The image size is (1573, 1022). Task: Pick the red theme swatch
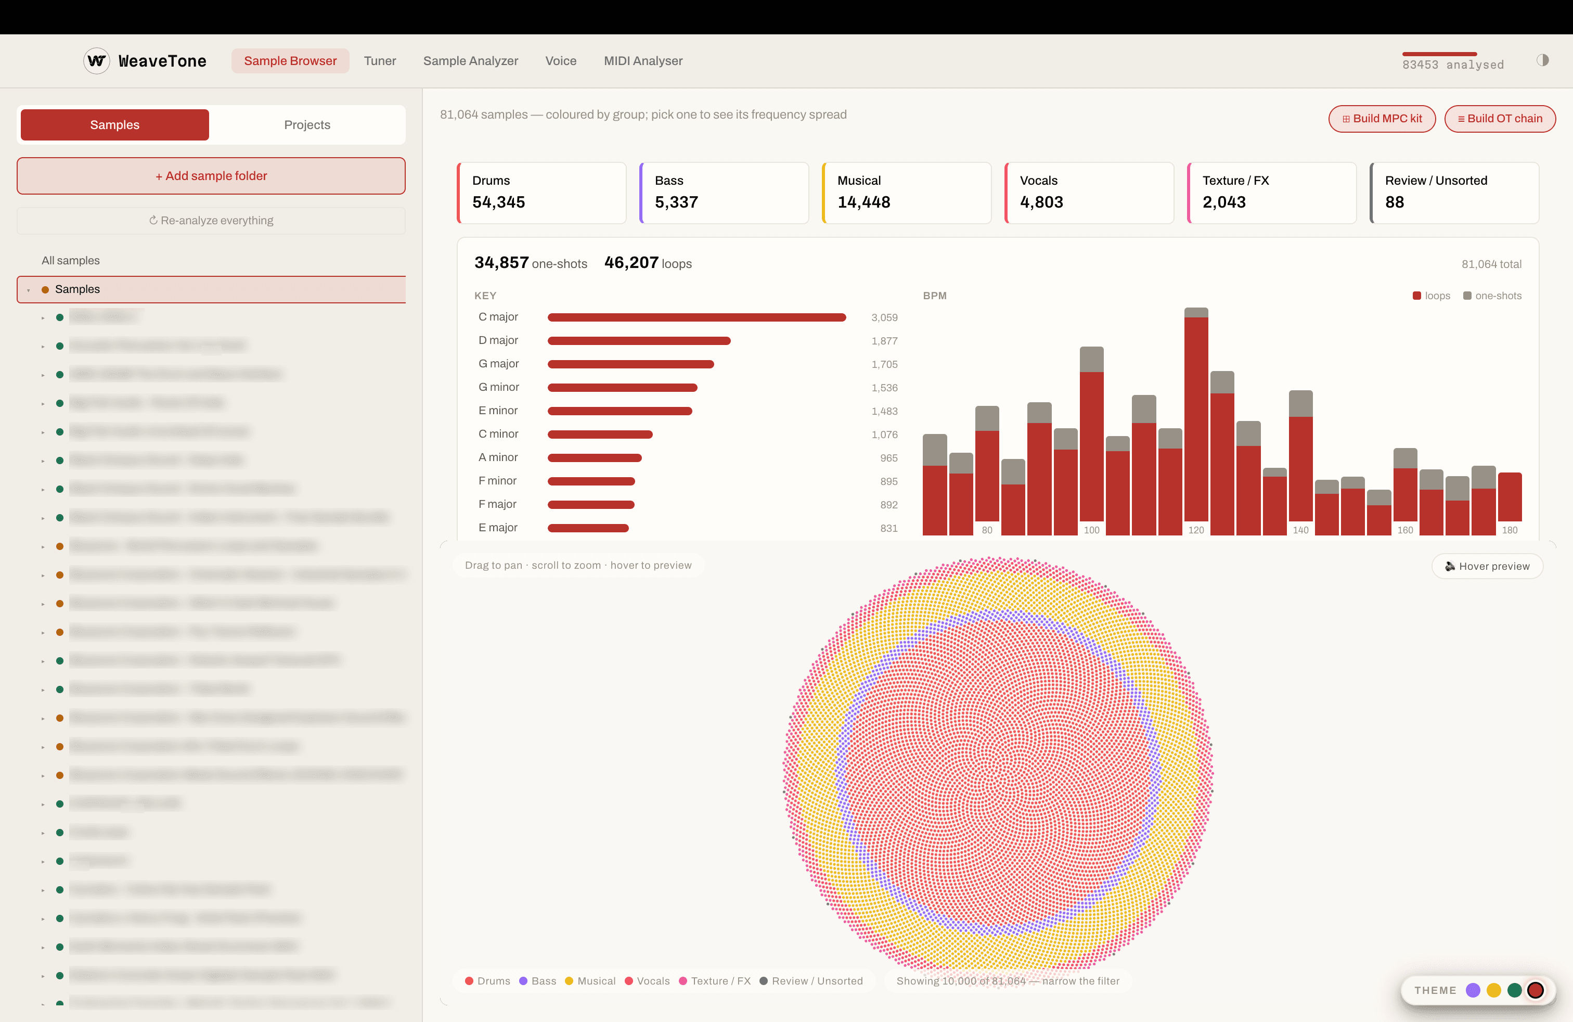click(1536, 990)
